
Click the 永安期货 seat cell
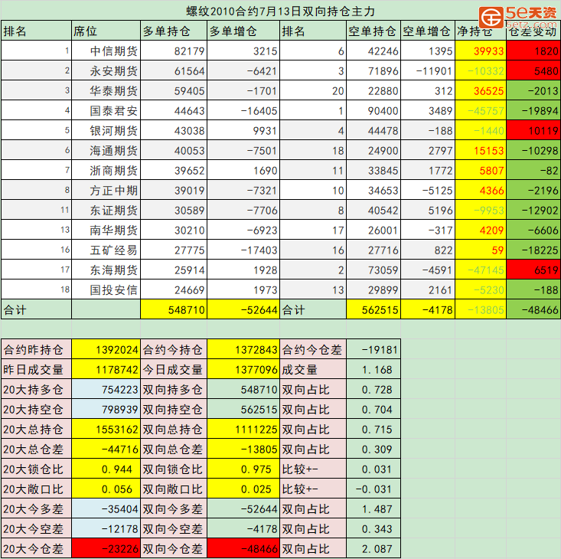click(x=106, y=70)
